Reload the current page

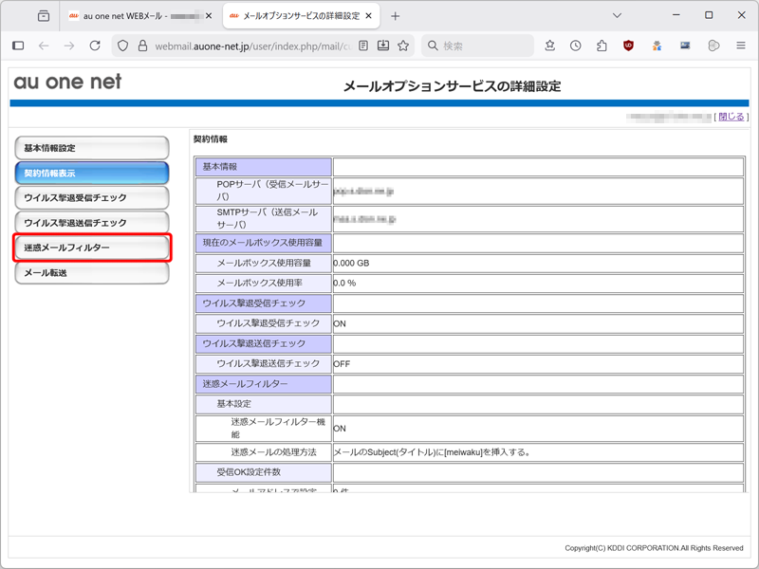tap(95, 46)
